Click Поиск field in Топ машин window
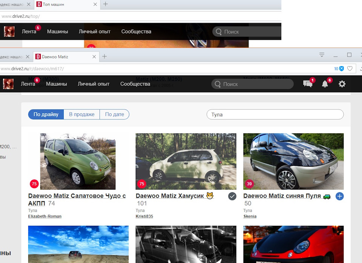 click(x=247, y=32)
